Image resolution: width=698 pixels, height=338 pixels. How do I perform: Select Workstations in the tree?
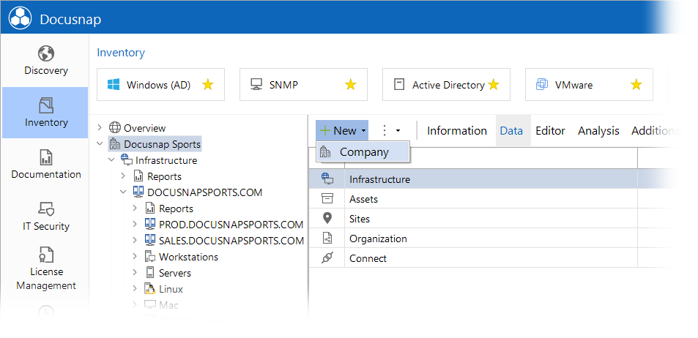[x=188, y=257]
